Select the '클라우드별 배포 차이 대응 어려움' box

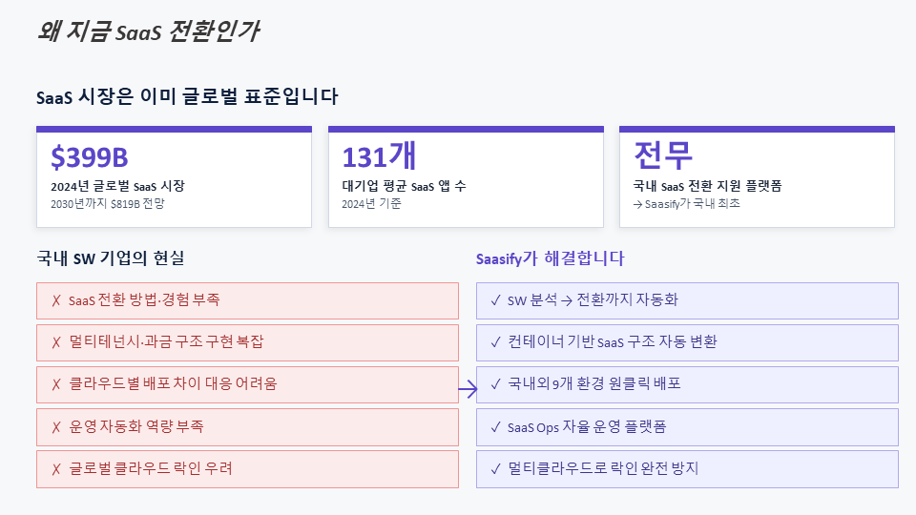click(247, 384)
